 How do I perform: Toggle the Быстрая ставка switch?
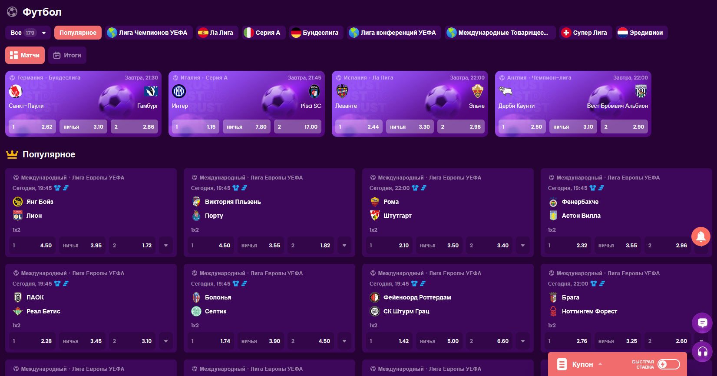(668, 364)
